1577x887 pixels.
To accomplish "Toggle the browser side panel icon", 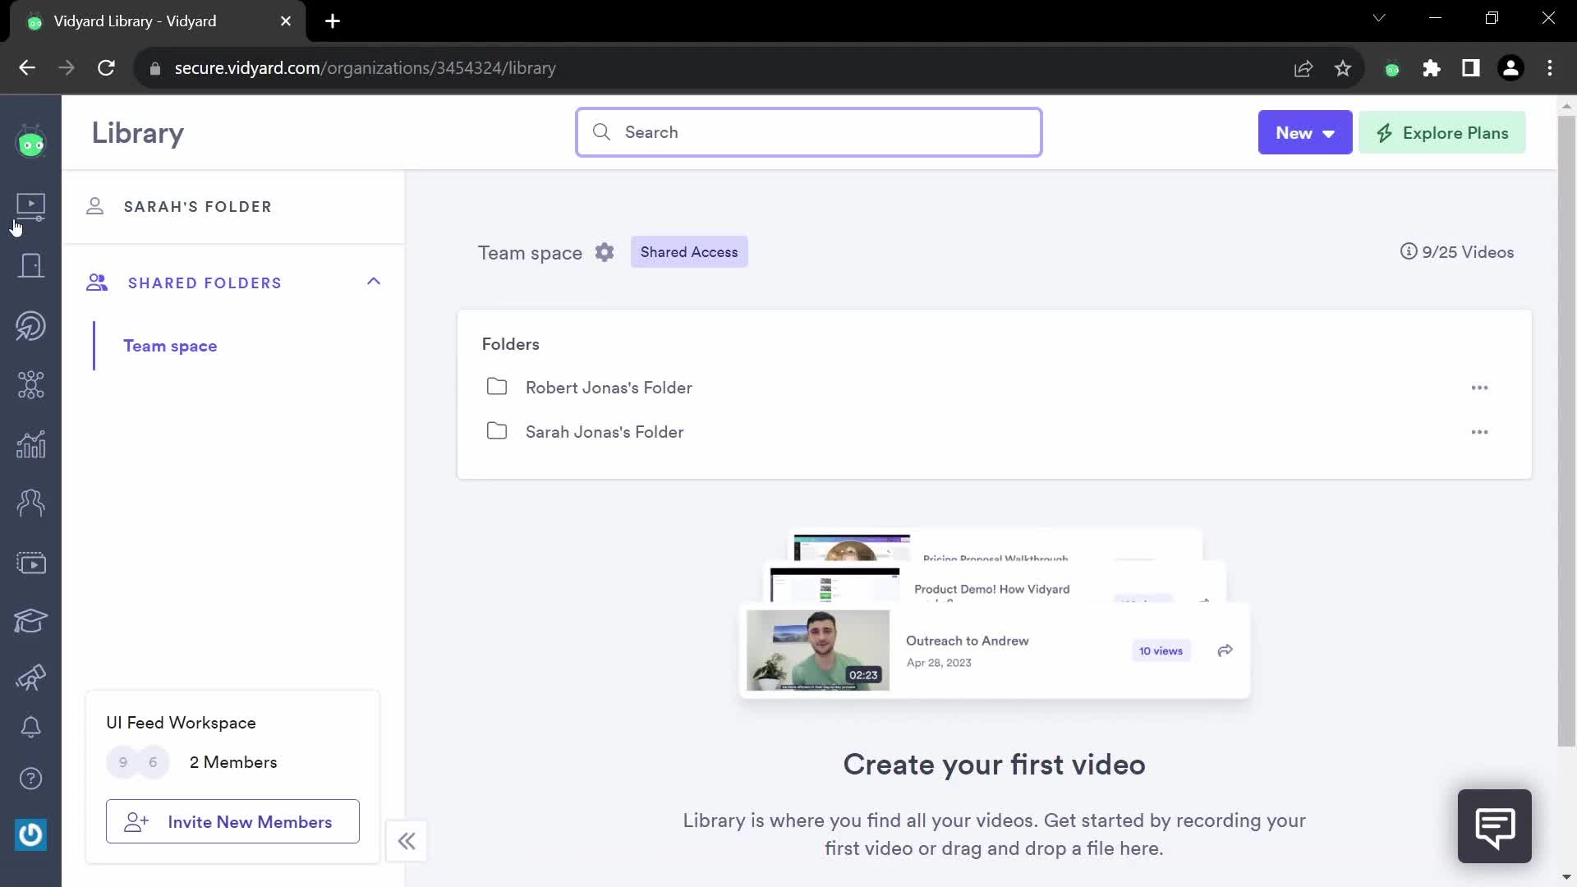I will 1471,68.
